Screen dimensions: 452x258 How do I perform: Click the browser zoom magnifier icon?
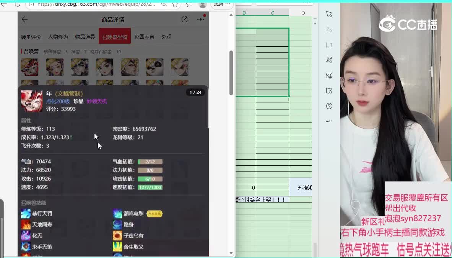164,4
